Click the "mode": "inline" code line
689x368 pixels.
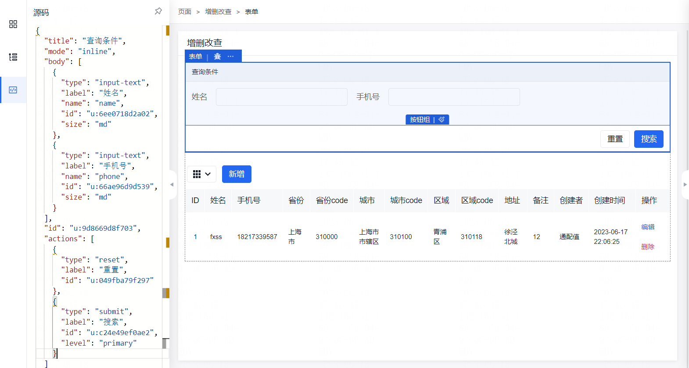point(79,51)
